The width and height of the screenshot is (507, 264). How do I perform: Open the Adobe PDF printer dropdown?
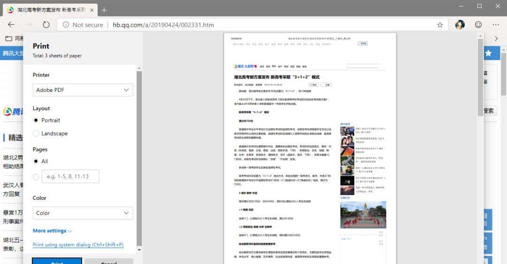(83, 90)
